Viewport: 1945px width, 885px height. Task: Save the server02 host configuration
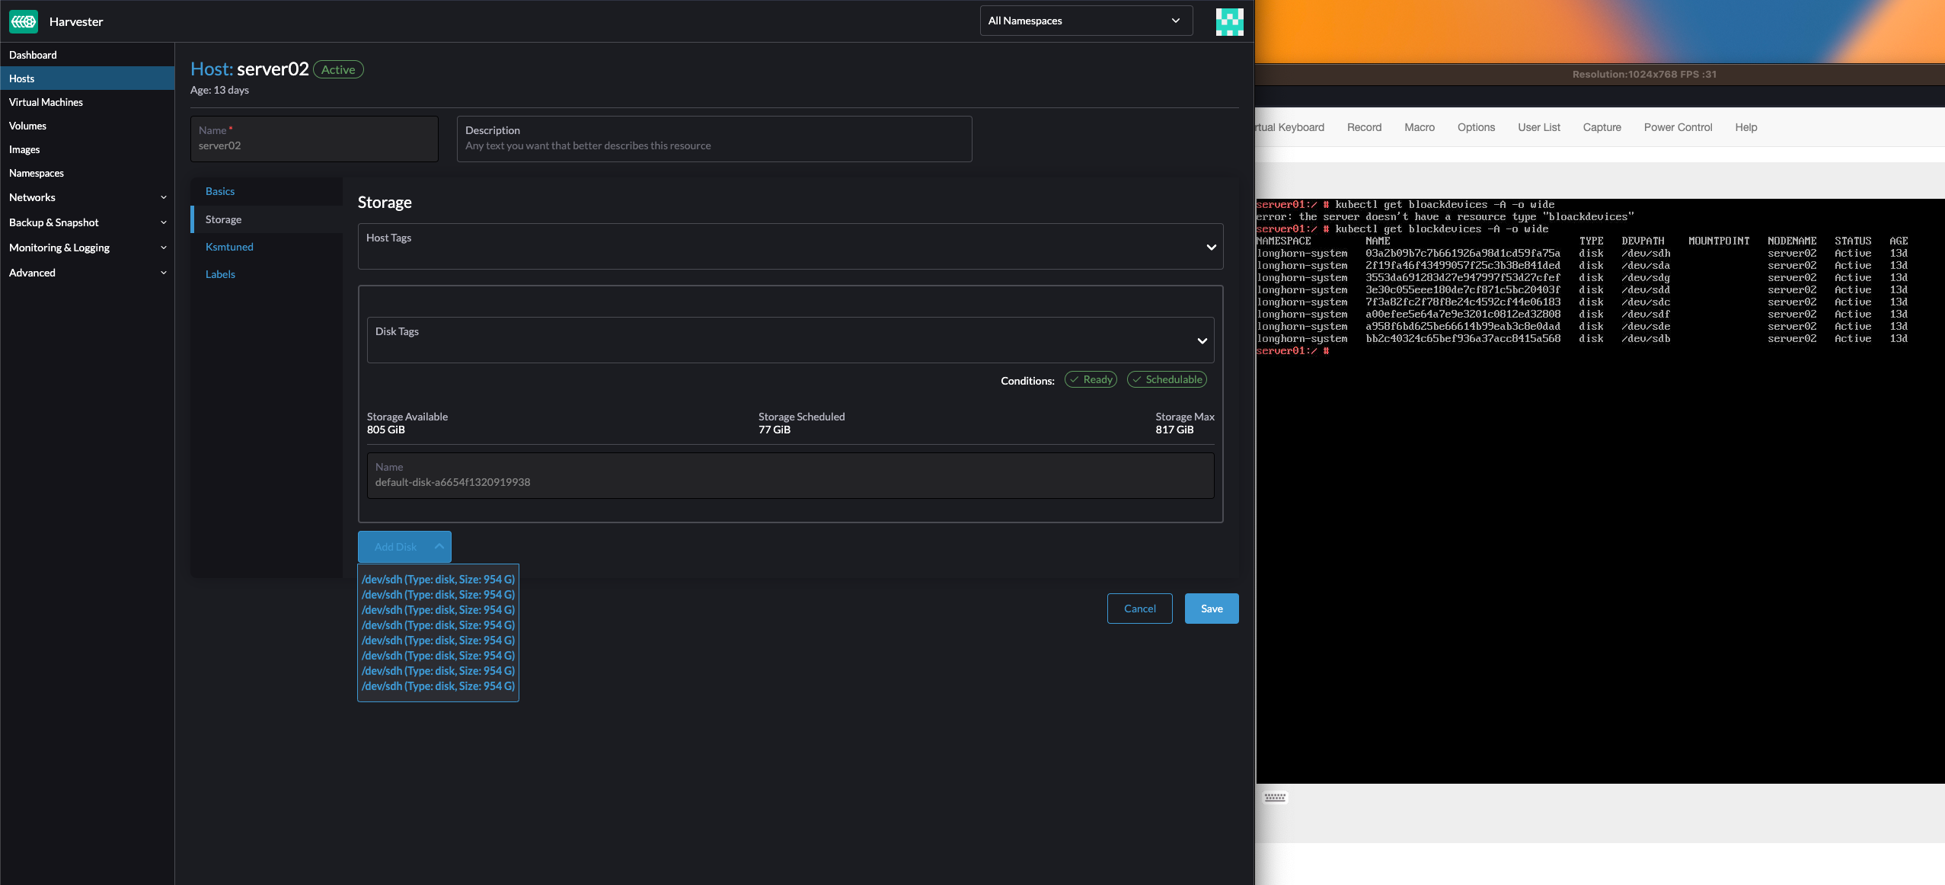tap(1212, 608)
